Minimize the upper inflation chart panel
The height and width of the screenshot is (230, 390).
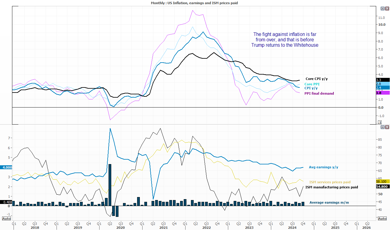click(382, 9)
